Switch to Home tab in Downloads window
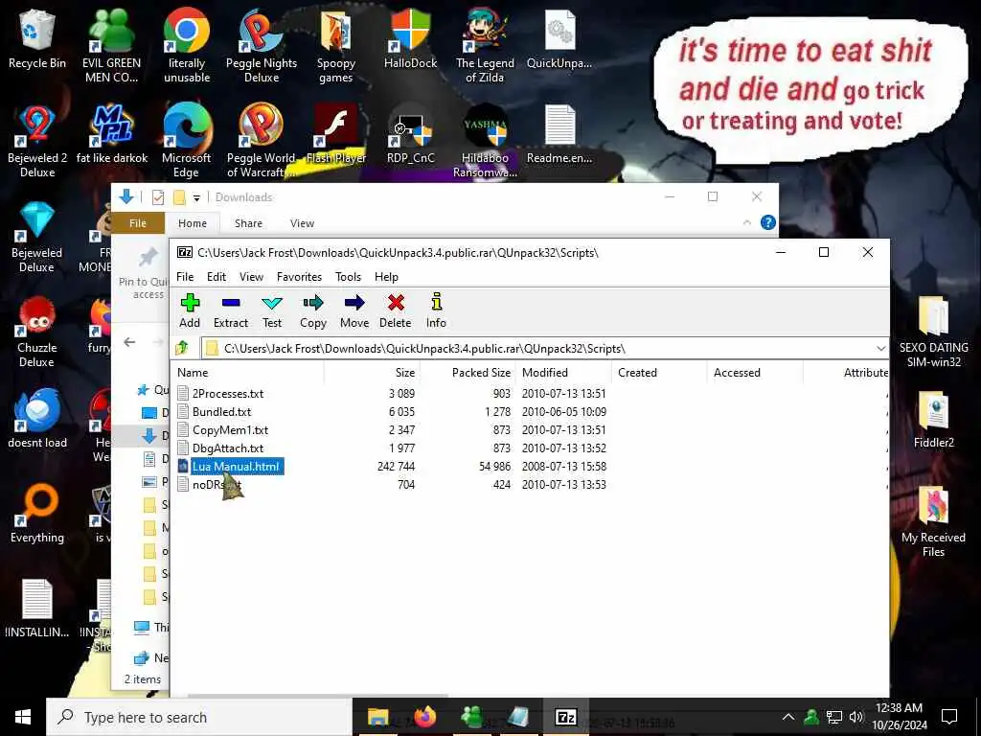Viewport: 981px width, 736px height. 192,223
